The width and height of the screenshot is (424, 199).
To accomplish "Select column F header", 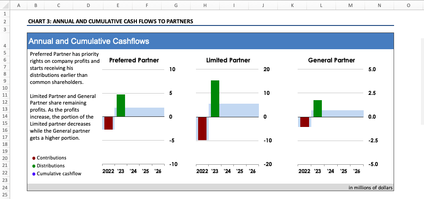I will click(147, 5).
